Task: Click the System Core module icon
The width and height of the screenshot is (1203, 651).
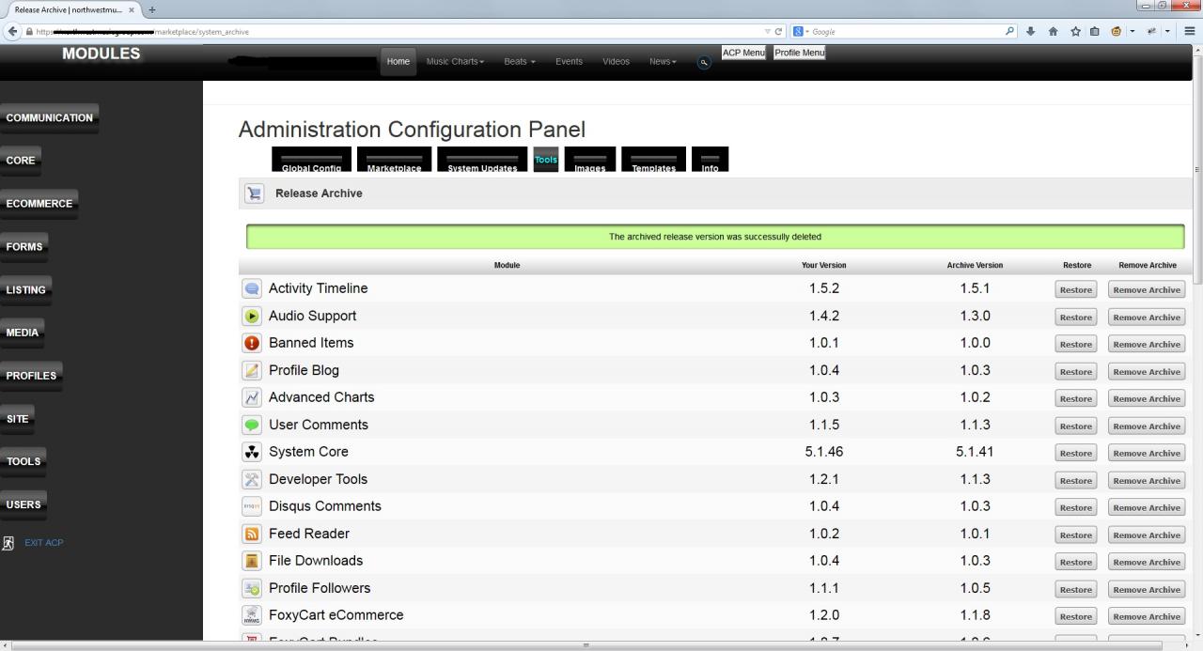Action: [252, 453]
